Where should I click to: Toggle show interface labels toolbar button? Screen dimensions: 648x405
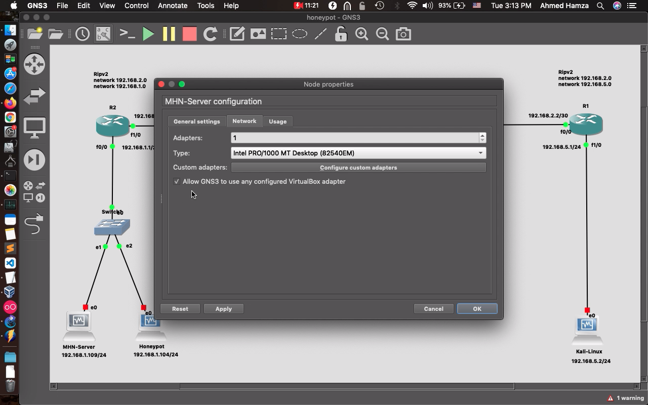click(x=103, y=34)
